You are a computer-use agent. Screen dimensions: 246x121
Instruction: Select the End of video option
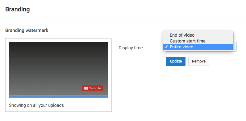(198, 35)
